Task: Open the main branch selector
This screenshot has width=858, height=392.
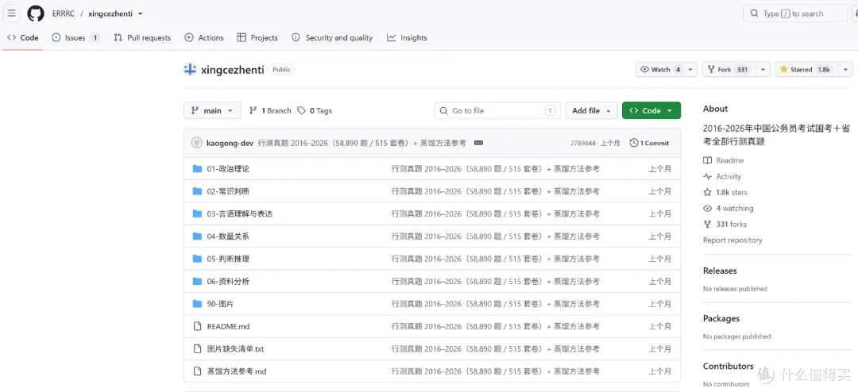Action: (x=212, y=110)
